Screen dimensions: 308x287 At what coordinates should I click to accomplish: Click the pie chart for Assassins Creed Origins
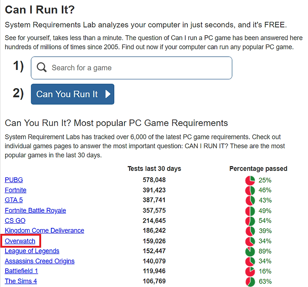[x=250, y=261]
